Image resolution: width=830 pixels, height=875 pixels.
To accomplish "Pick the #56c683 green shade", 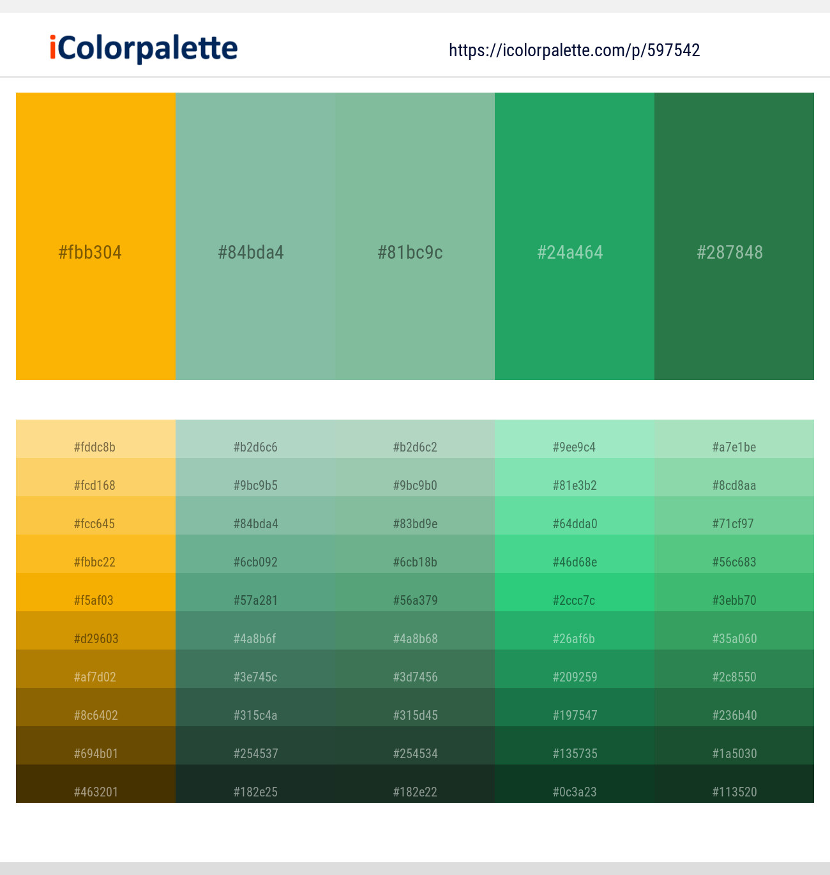I will [x=734, y=554].
